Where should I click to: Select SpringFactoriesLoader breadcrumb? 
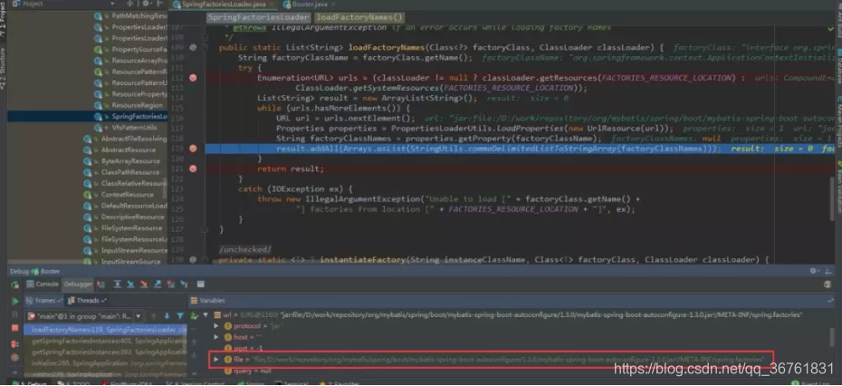pyautogui.click(x=258, y=18)
